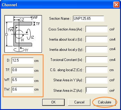
Task: Edit the TW web thickness value 0.6
Action: pyautogui.click(x=22, y=90)
